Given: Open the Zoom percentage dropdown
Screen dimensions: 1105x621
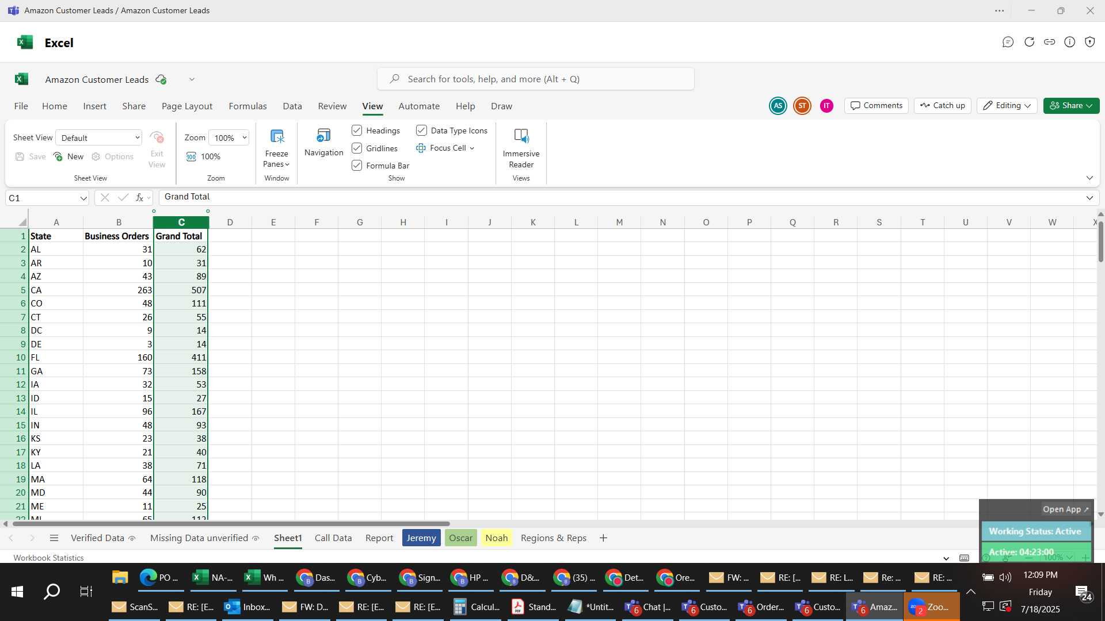Looking at the screenshot, I should 228,137.
